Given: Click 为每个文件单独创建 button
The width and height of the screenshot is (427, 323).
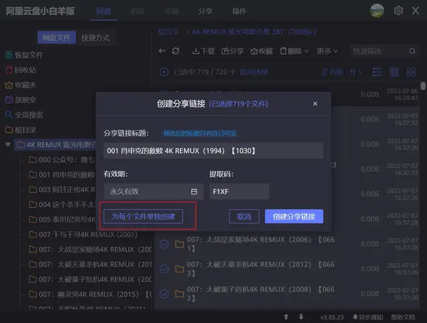Looking at the screenshot, I should point(143,216).
